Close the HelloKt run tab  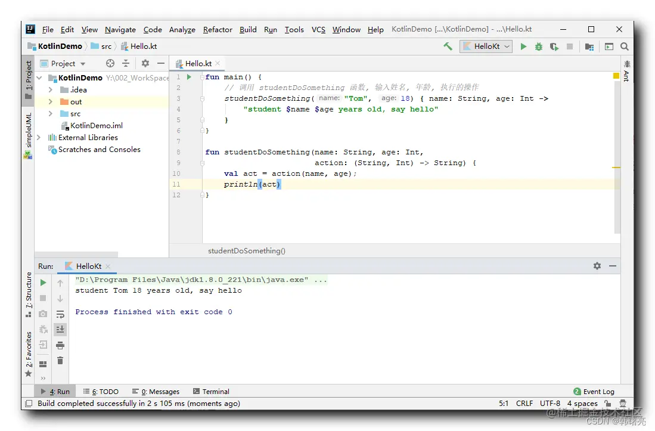108,266
